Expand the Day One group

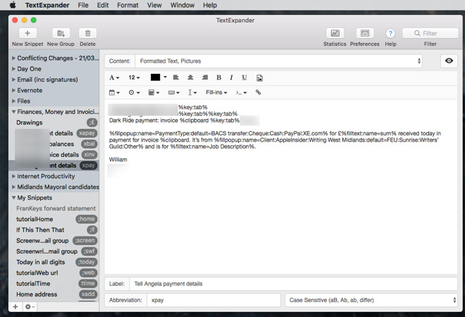13,69
